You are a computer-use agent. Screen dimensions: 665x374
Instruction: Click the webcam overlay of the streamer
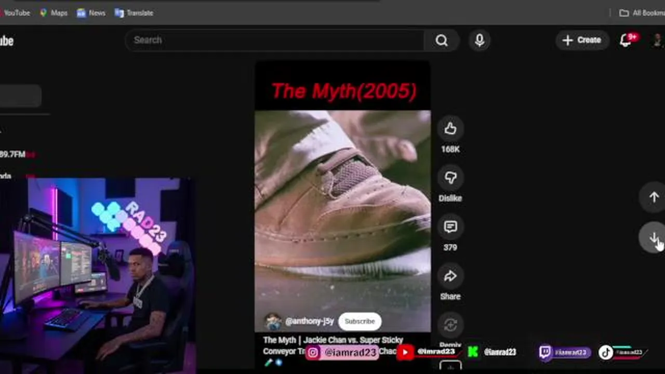(x=98, y=275)
